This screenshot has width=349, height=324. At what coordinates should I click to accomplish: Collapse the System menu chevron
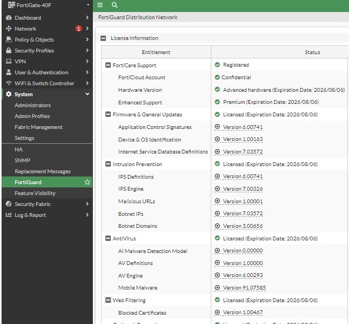87,94
